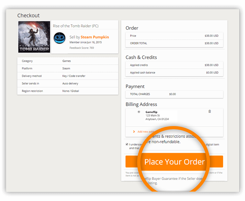Select the Gameflip billing address radio button
The width and height of the screenshot is (245, 201).
click(139, 112)
